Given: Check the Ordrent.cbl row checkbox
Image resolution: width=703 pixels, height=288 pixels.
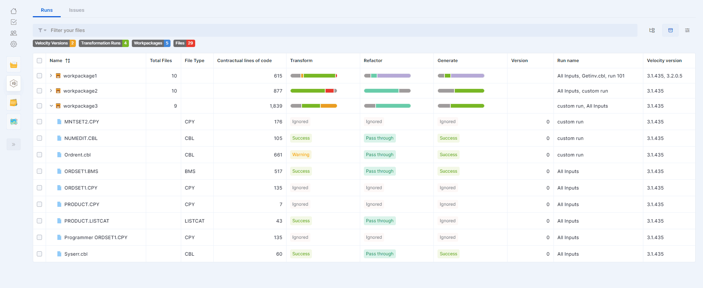Looking at the screenshot, I should pyautogui.click(x=39, y=155).
